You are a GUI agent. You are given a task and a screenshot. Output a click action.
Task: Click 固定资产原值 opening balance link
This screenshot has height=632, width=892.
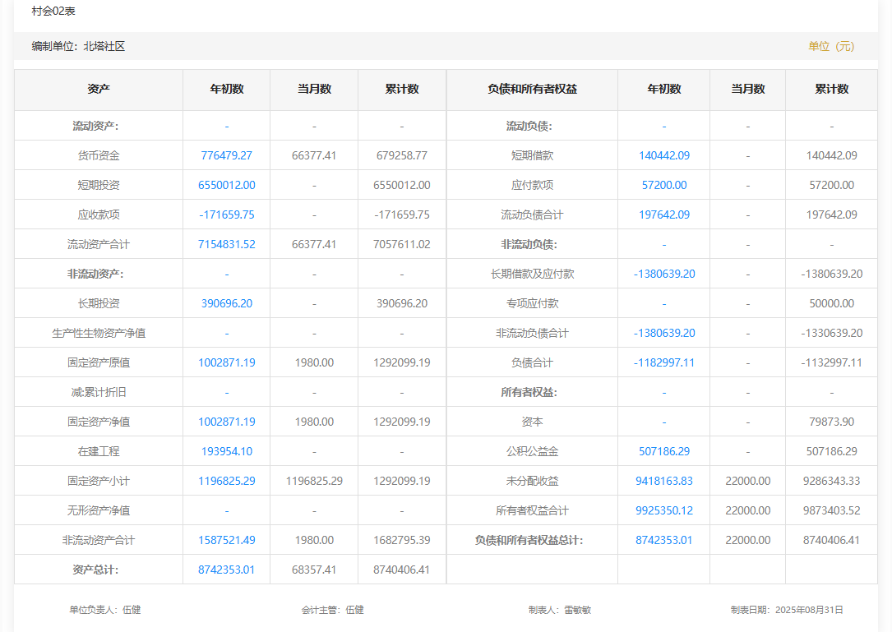(x=226, y=362)
